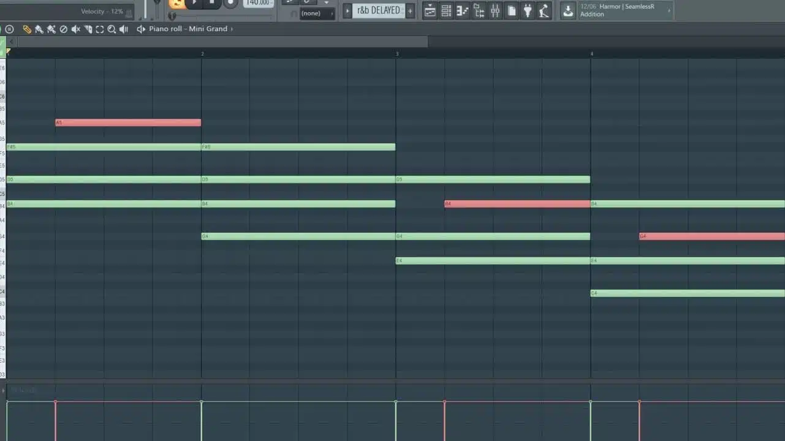The height and width of the screenshot is (441, 785).
Task: Open Piano roll - Mini Grand channel menu
Action: (188, 29)
